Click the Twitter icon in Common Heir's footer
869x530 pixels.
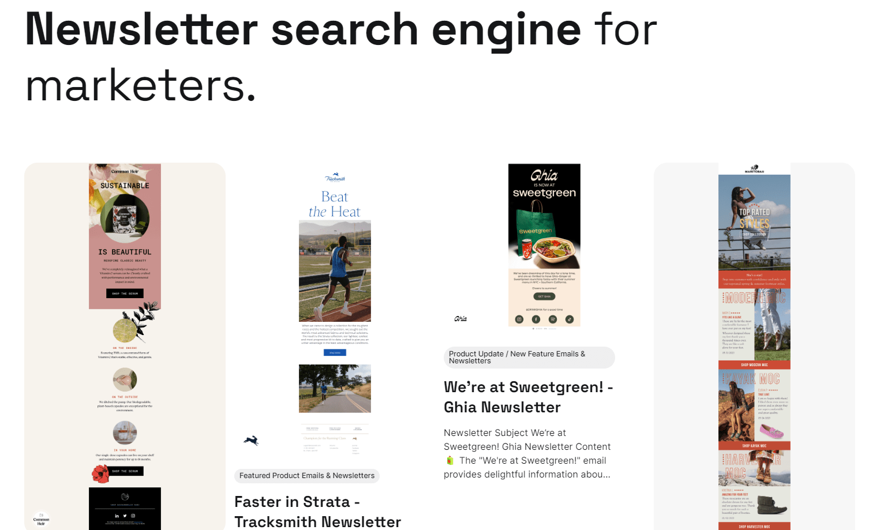tap(125, 516)
